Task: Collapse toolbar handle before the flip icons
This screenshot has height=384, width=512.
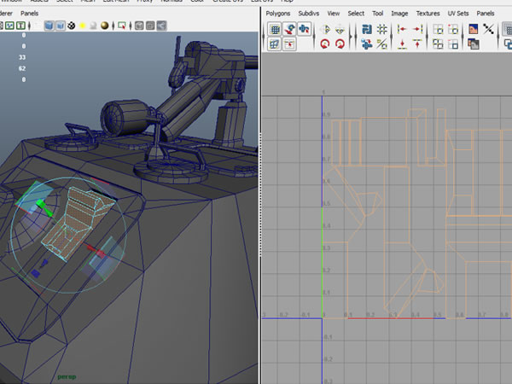Action: 315,36
